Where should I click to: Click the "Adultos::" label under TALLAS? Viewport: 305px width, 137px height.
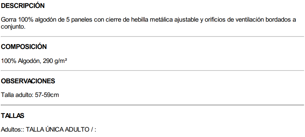pyautogui.click(x=12, y=130)
